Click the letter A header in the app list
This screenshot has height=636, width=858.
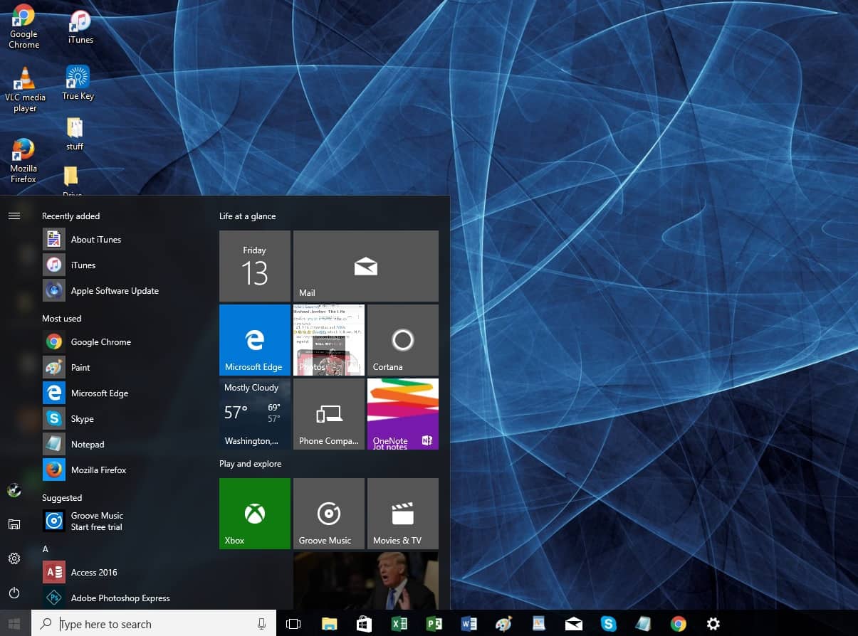(46, 549)
